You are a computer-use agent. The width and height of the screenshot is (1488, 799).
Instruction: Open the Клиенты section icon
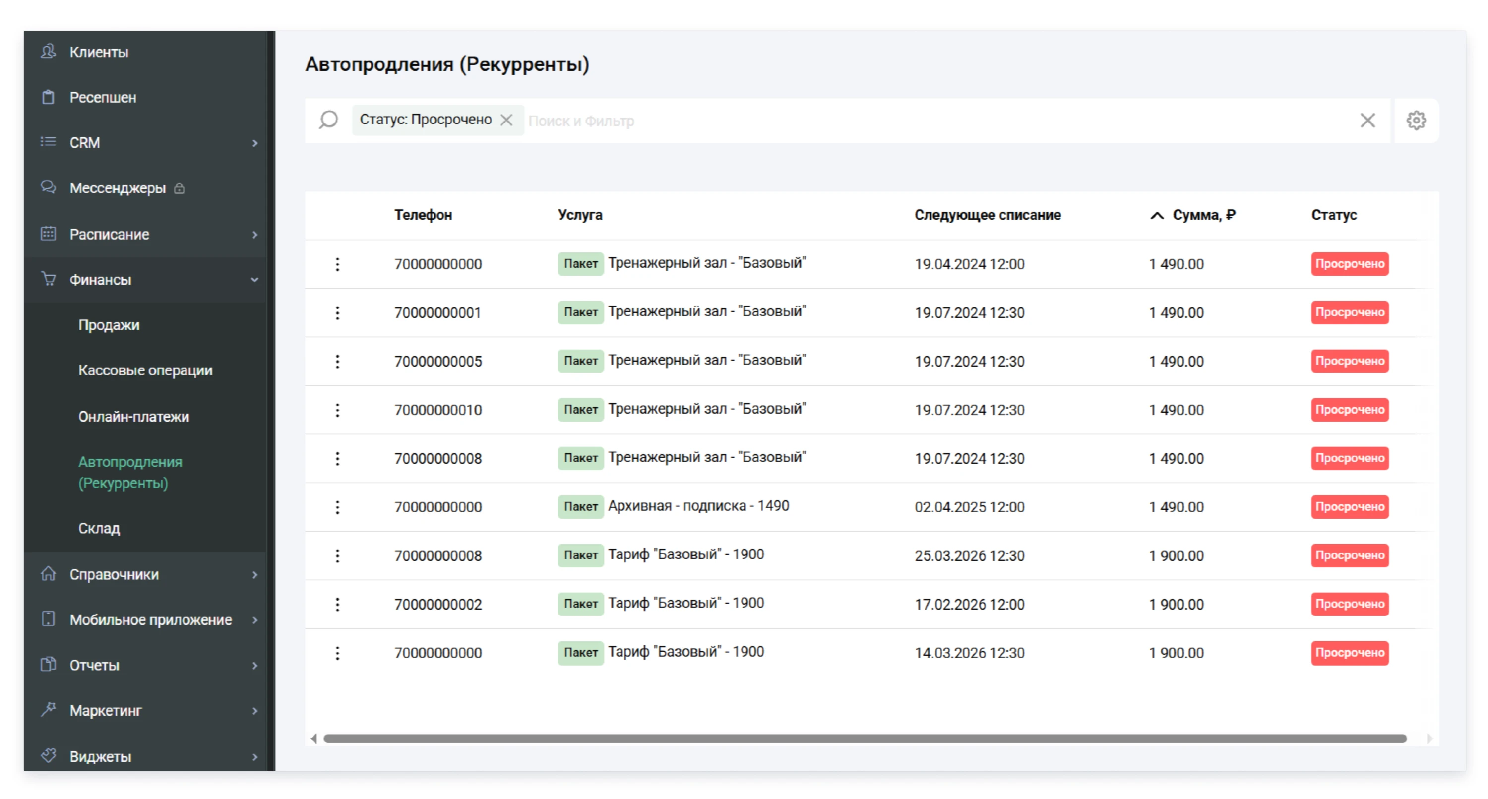click(x=49, y=52)
